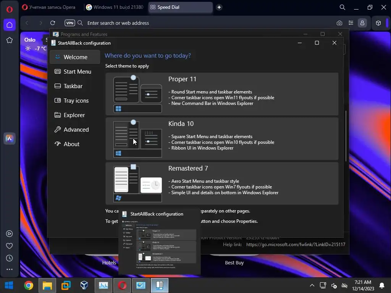The image size is (391, 293).
Task: Click the back navigation arrow
Action: point(27,23)
